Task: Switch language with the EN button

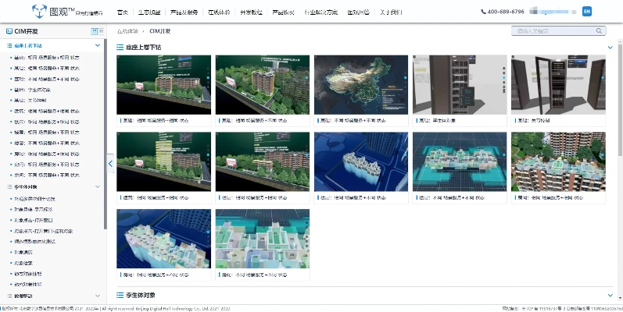Action: pyautogui.click(x=587, y=12)
